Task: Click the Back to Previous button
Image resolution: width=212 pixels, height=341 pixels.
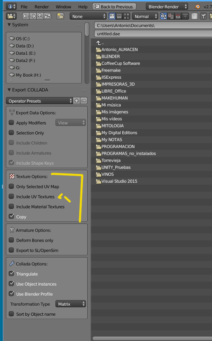Action: click(x=114, y=7)
